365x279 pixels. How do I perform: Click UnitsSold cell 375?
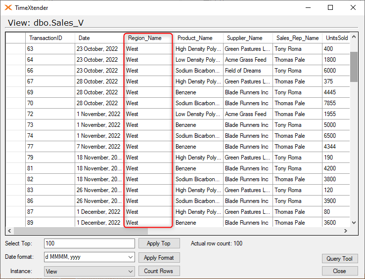tap(336, 81)
